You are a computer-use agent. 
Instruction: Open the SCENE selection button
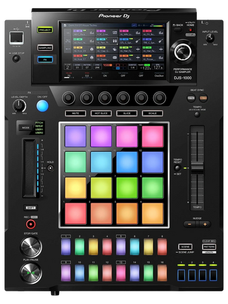coord(185,246)
